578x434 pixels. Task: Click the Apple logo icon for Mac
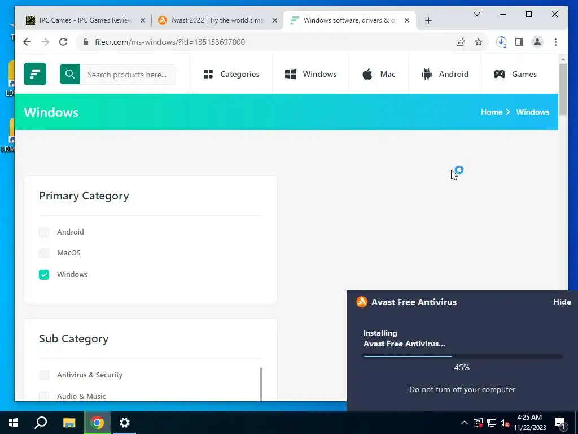click(367, 74)
